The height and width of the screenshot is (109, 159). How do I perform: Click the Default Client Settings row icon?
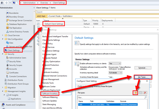point(38,24)
